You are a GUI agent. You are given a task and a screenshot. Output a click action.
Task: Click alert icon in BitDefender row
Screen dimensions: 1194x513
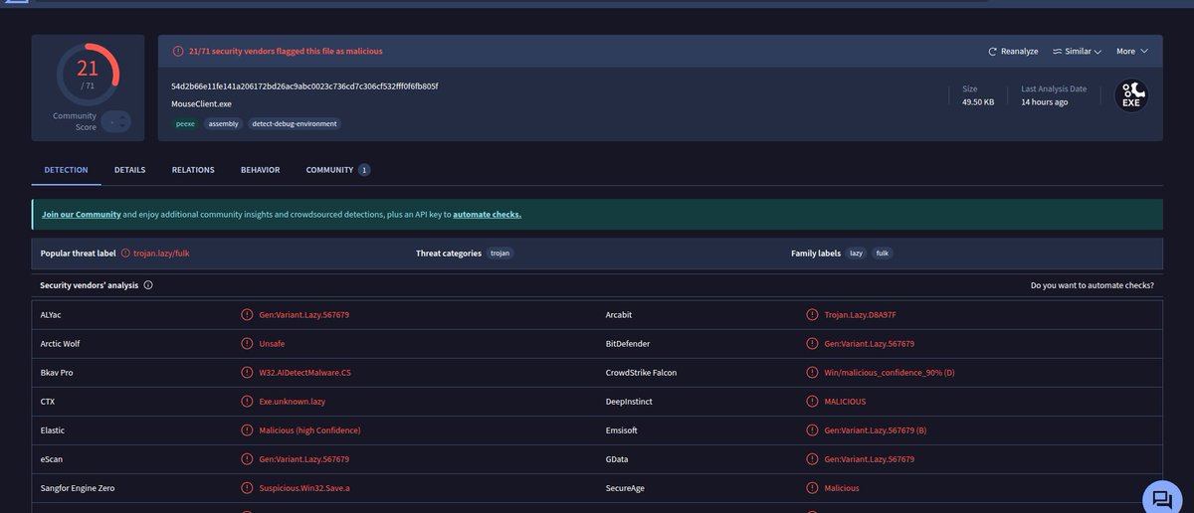[x=813, y=344]
